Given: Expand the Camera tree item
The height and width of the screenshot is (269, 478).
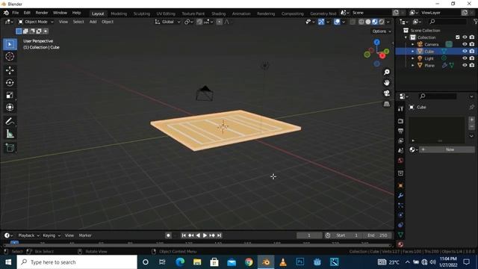Looking at the screenshot, I should tap(413, 45).
